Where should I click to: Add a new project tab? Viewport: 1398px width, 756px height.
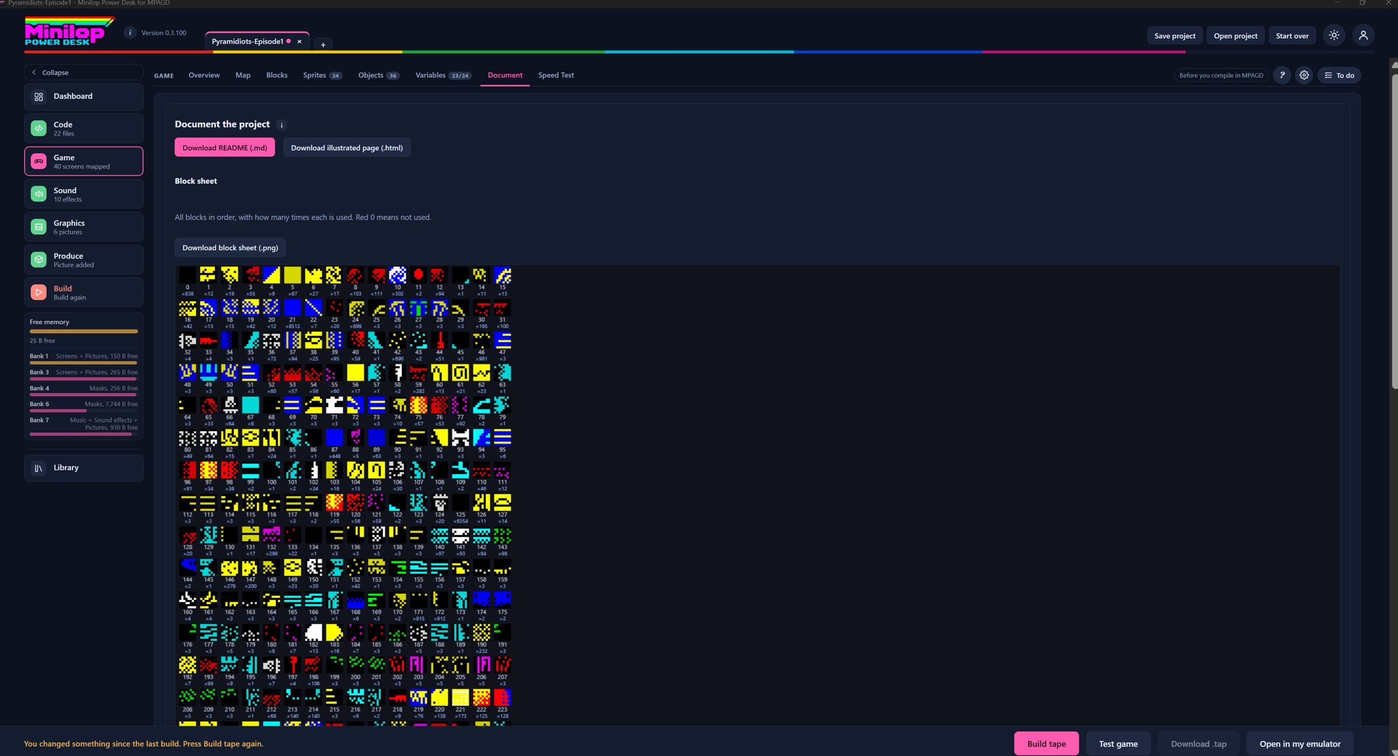click(323, 45)
